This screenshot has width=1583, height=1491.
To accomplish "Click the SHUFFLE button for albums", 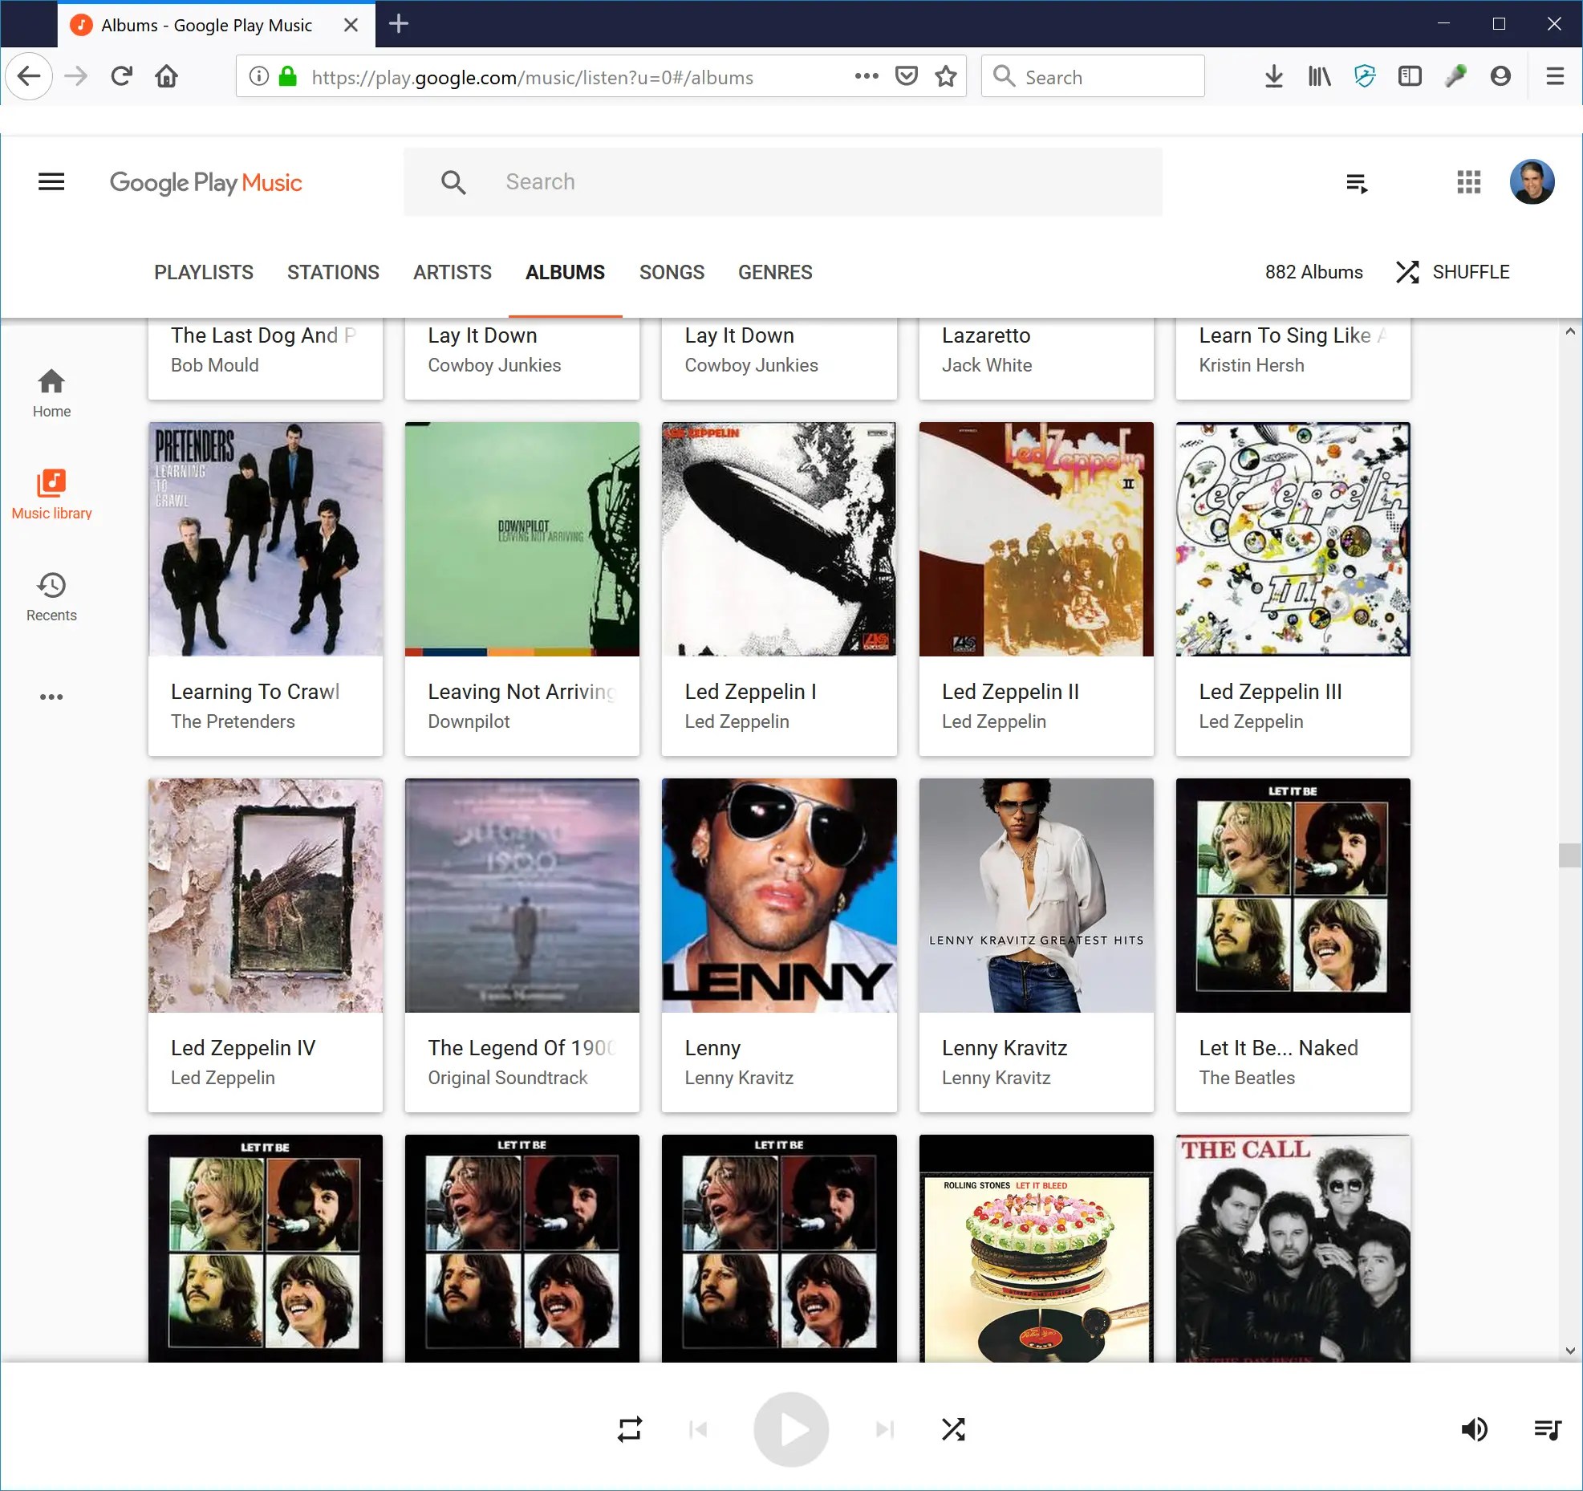I will (x=1452, y=272).
